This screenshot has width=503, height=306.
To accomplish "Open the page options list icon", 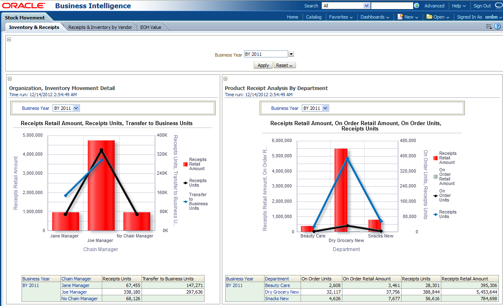I will click(x=489, y=26).
